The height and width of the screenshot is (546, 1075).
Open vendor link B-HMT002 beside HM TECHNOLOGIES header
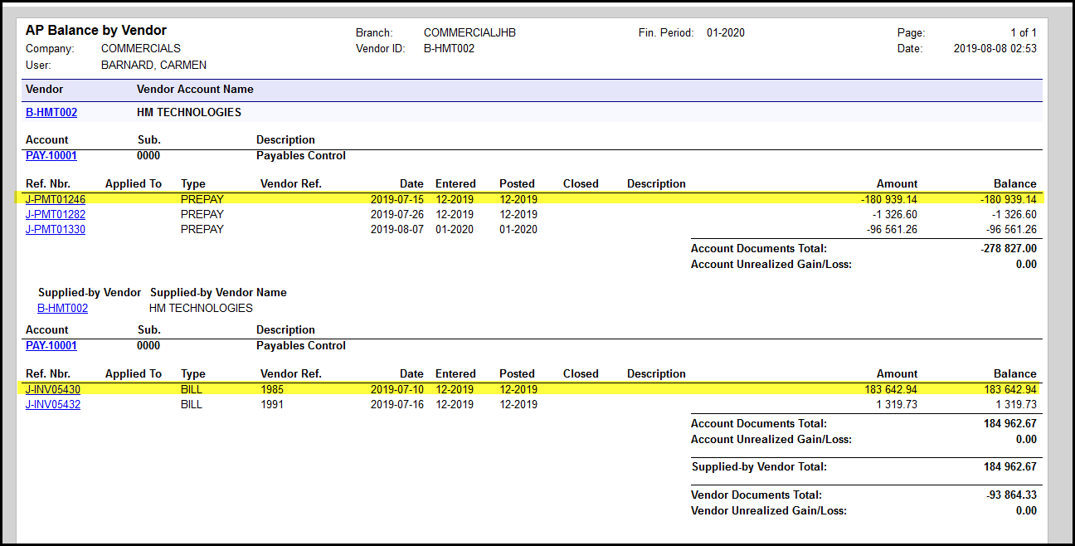pyautogui.click(x=51, y=112)
